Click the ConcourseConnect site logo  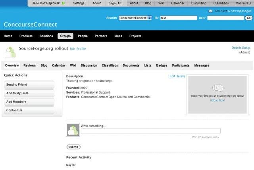point(30,25)
